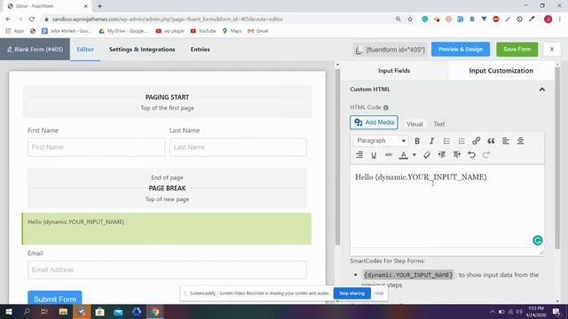This screenshot has width=568, height=319.
Task: Switch editor to Text mode
Action: [439, 124]
